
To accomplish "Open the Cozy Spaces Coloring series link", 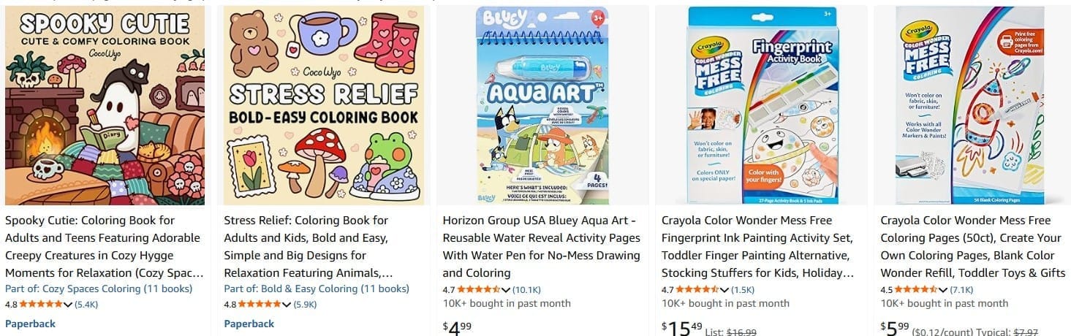I will (x=99, y=289).
